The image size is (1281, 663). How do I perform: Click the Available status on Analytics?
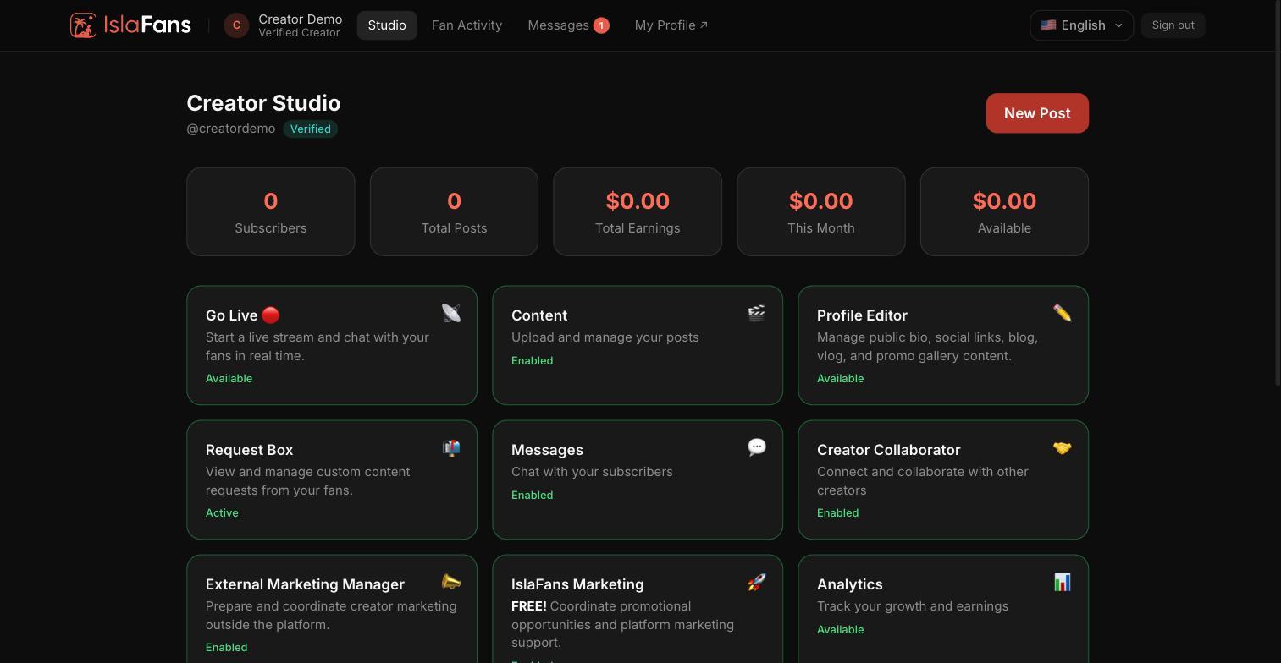(840, 629)
